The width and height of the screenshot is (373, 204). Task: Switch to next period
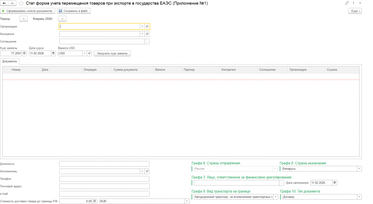62,19
